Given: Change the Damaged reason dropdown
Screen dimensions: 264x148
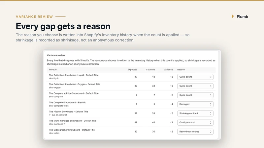Looking at the screenshot, I should point(195,104).
